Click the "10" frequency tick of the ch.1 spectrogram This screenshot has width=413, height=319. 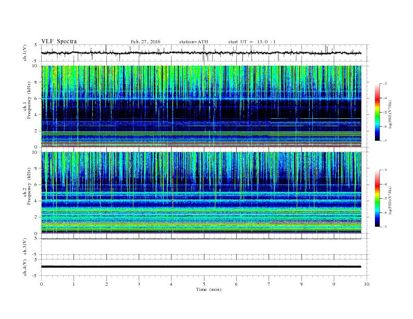tap(35, 66)
